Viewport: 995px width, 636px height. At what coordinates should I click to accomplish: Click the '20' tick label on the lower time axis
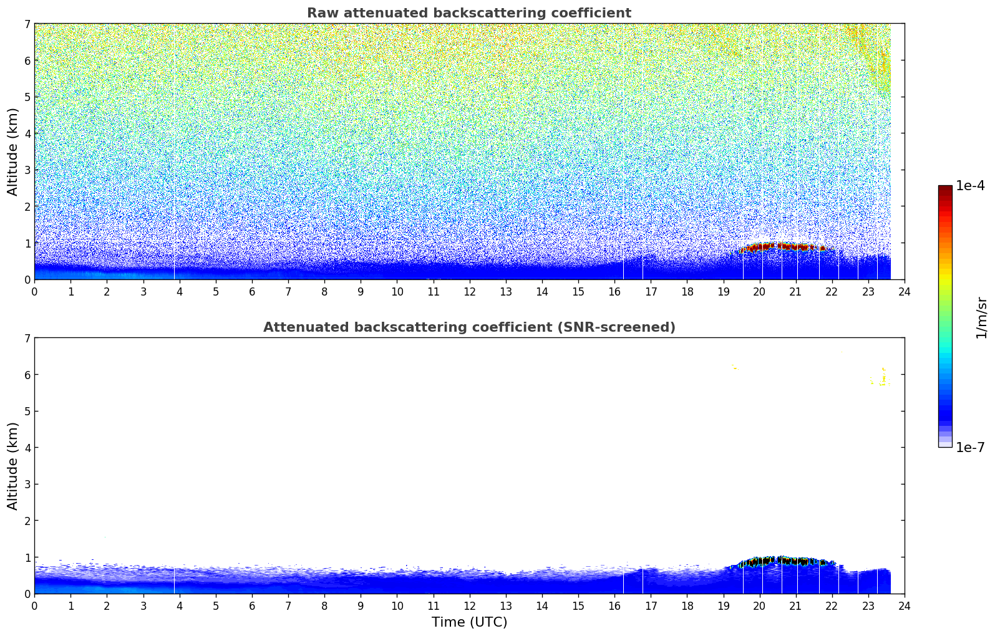click(x=759, y=606)
